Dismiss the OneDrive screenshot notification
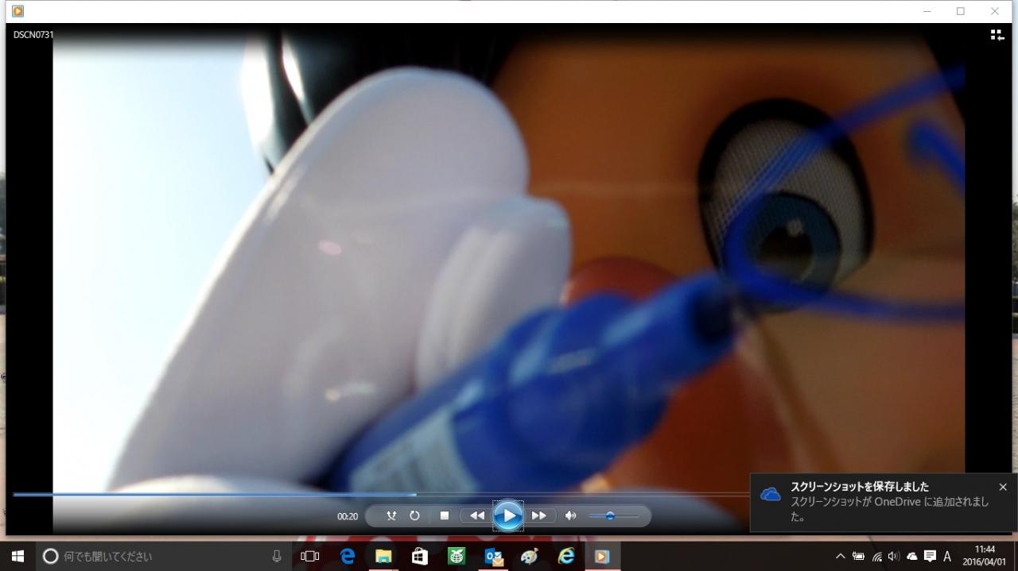The height and width of the screenshot is (571, 1018). pos(1003,487)
